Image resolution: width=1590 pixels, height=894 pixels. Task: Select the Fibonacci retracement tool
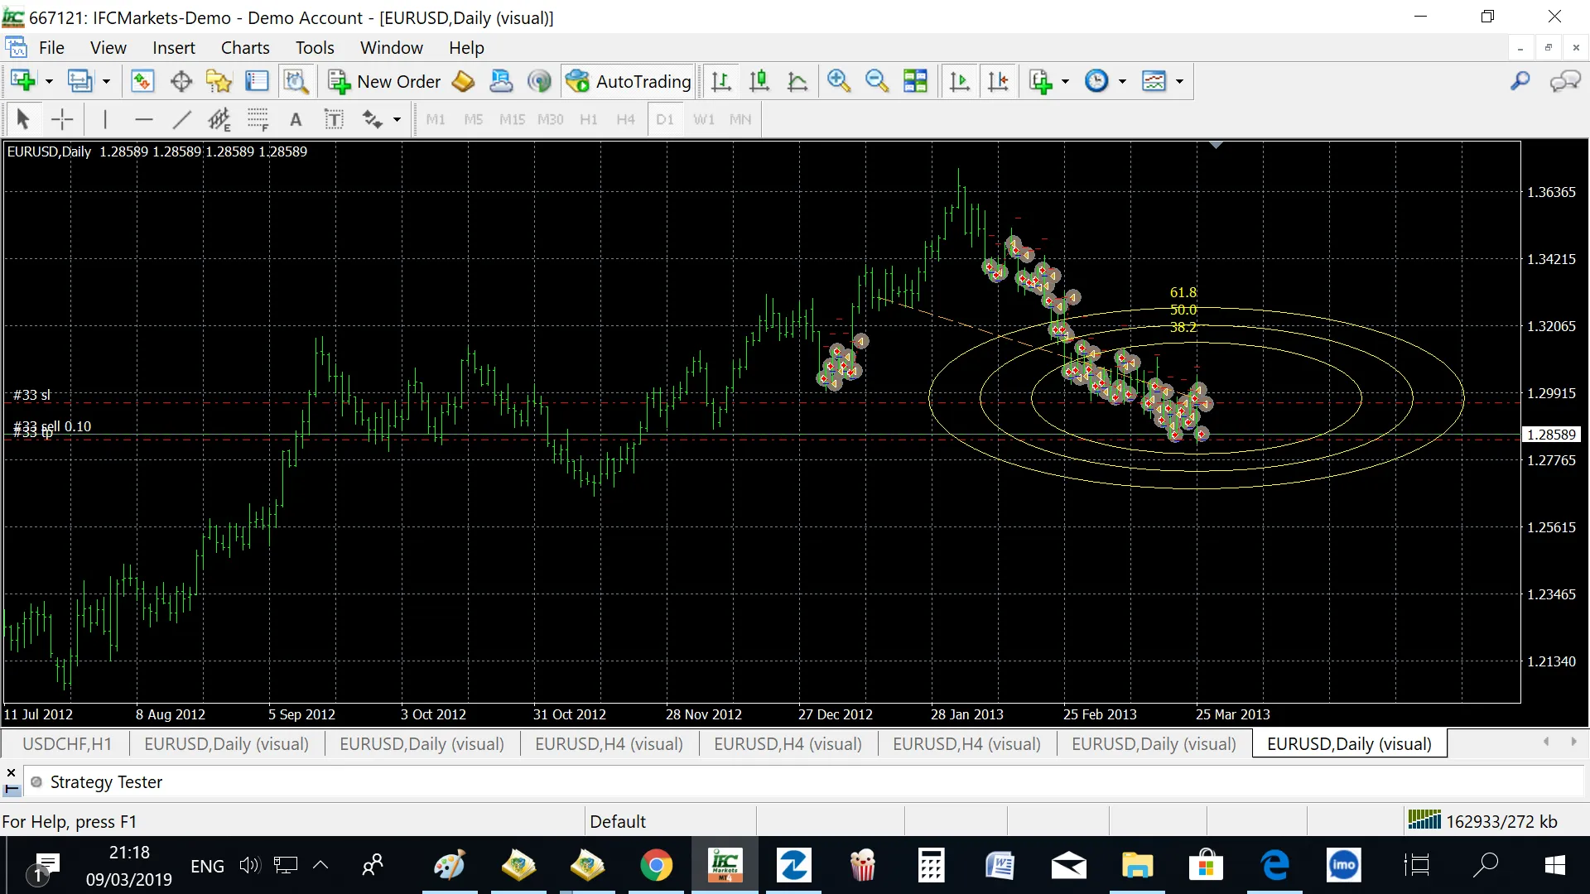coord(258,120)
